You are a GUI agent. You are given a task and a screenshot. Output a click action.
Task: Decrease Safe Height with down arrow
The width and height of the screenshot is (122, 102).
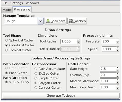pyautogui.click(x=118, y=70)
